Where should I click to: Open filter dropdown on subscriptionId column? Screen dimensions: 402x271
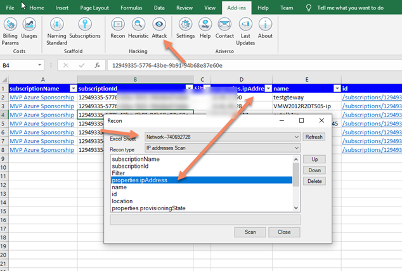pos(188,89)
